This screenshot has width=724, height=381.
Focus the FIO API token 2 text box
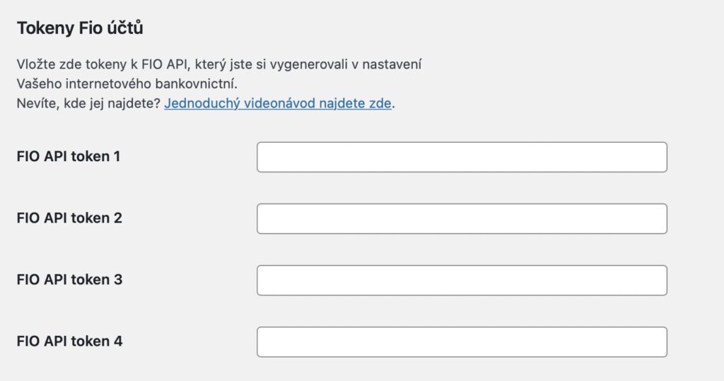pos(462,218)
